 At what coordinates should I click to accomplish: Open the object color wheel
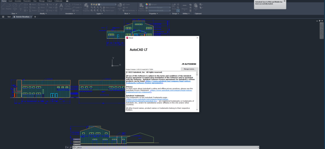point(147,4)
